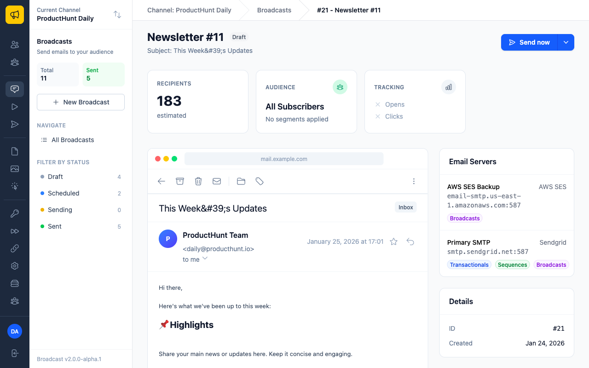The height and width of the screenshot is (368, 589).
Task: Open the settings gear sidebar icon
Action: 15,266
